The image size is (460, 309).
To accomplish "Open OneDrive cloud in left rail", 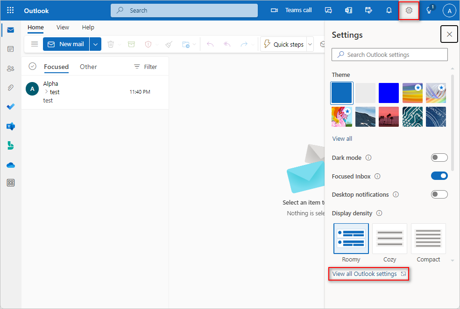I will pos(11,165).
